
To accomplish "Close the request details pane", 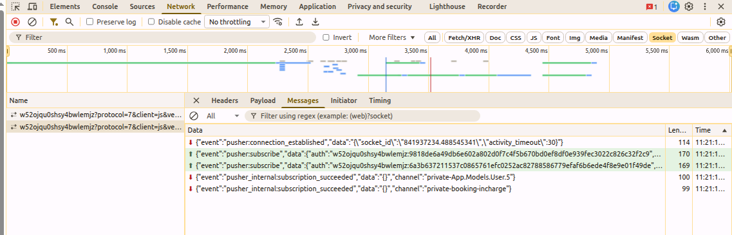I will [196, 100].
